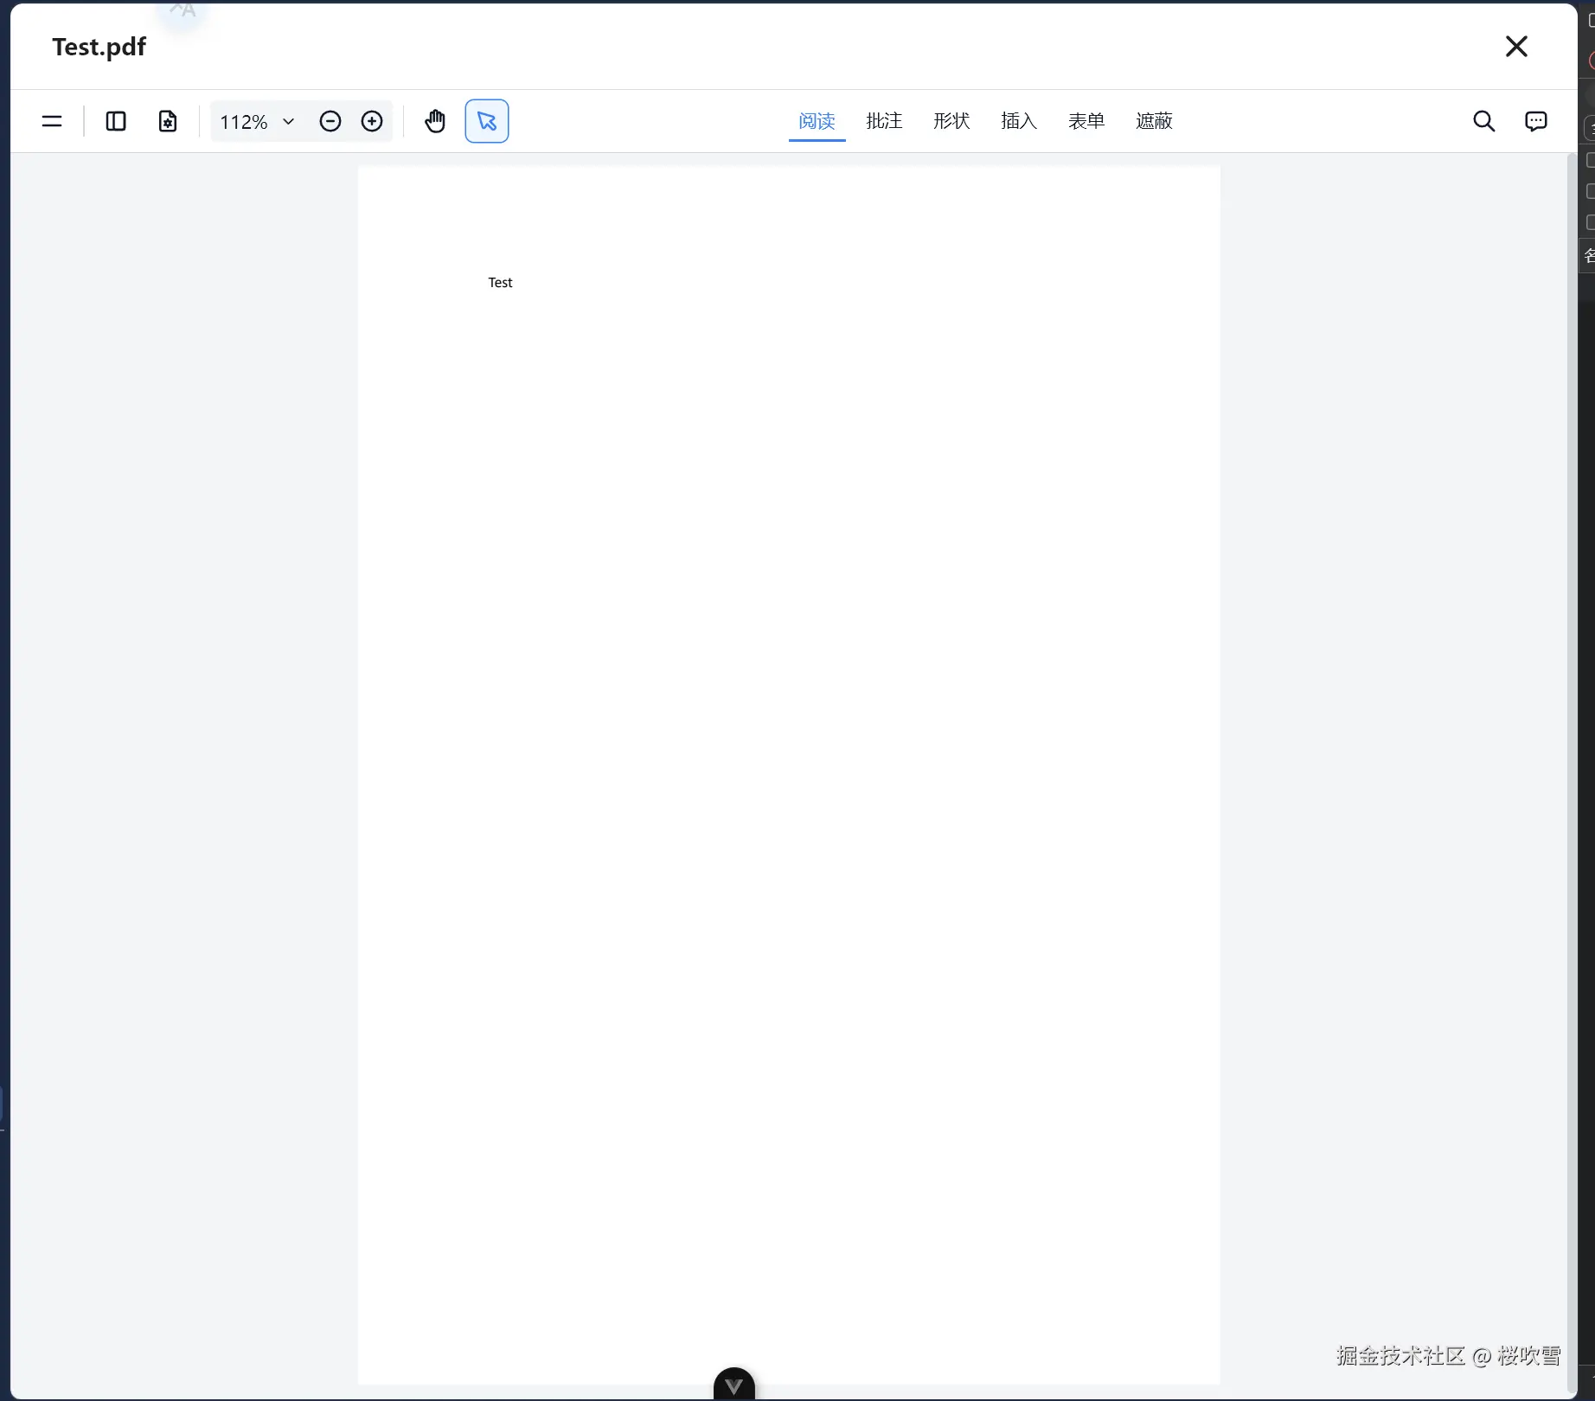This screenshot has width=1595, height=1401.
Task: Switch from cursor to hand mode
Action: pyautogui.click(x=435, y=121)
